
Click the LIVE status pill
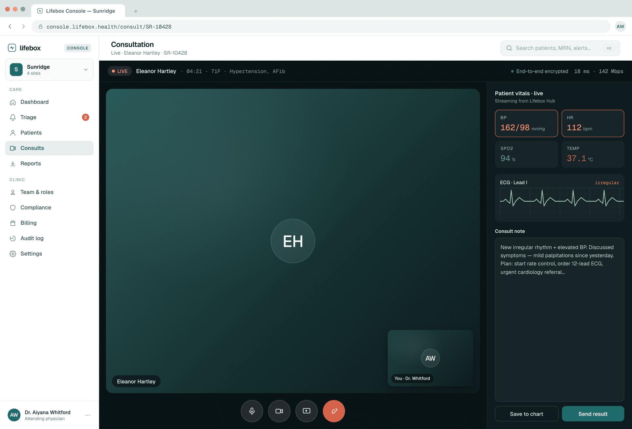(x=120, y=71)
